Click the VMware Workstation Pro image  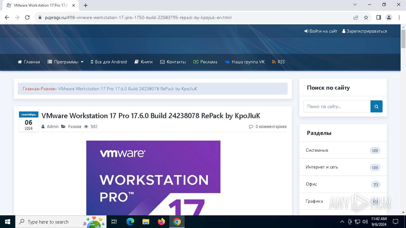153,178
